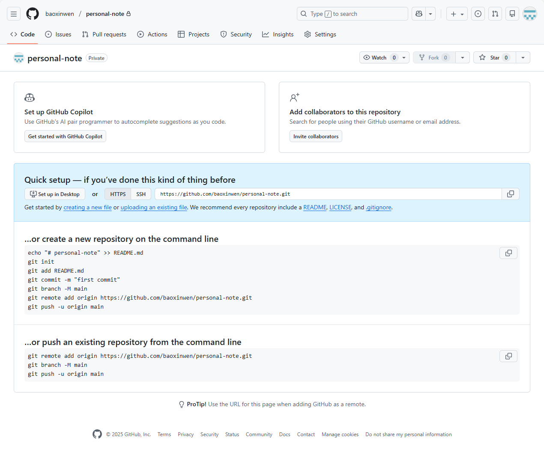Switch clone URL to SSH
544x461 pixels.
click(141, 194)
